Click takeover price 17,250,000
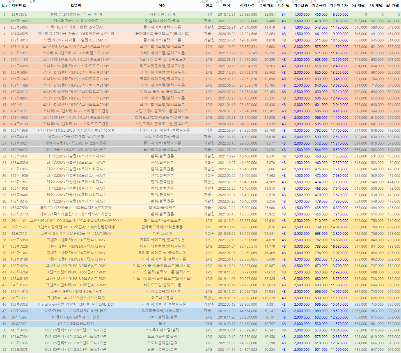 [340, 259]
